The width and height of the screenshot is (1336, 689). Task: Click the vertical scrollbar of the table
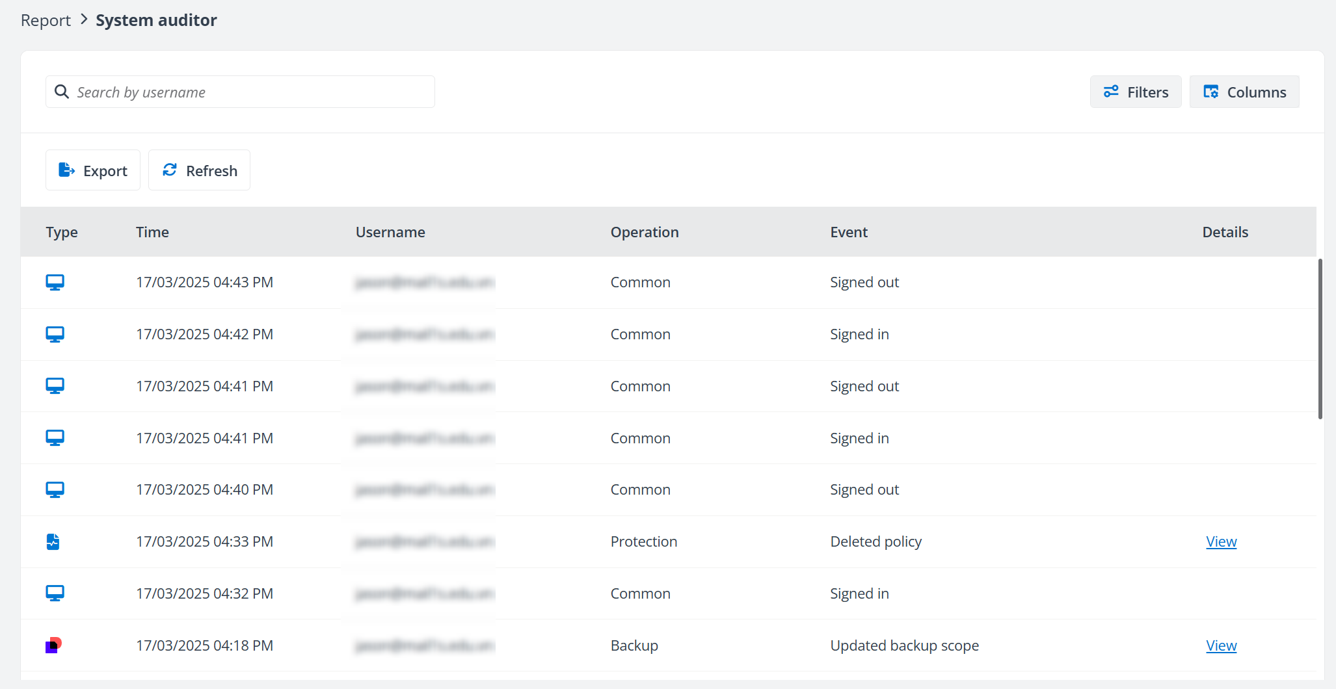1320,338
